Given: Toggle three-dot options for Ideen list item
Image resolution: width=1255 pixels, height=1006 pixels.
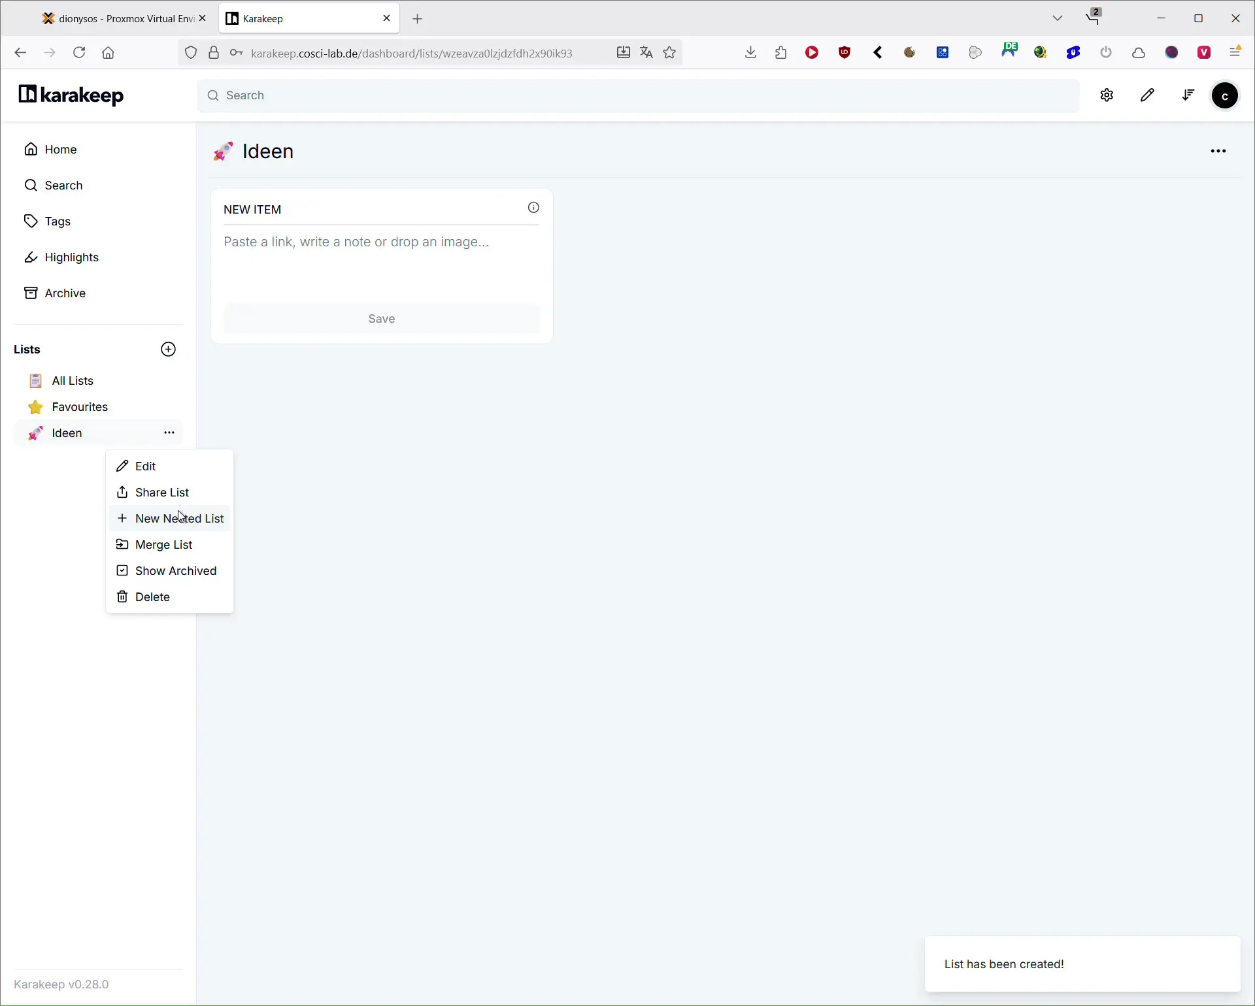Looking at the screenshot, I should click(x=169, y=433).
